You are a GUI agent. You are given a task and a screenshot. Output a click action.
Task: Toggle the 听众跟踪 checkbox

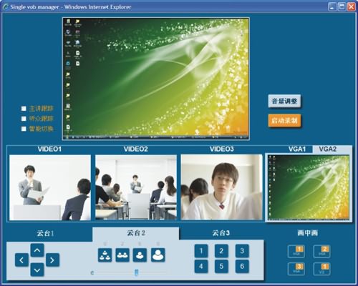pyautogui.click(x=24, y=119)
